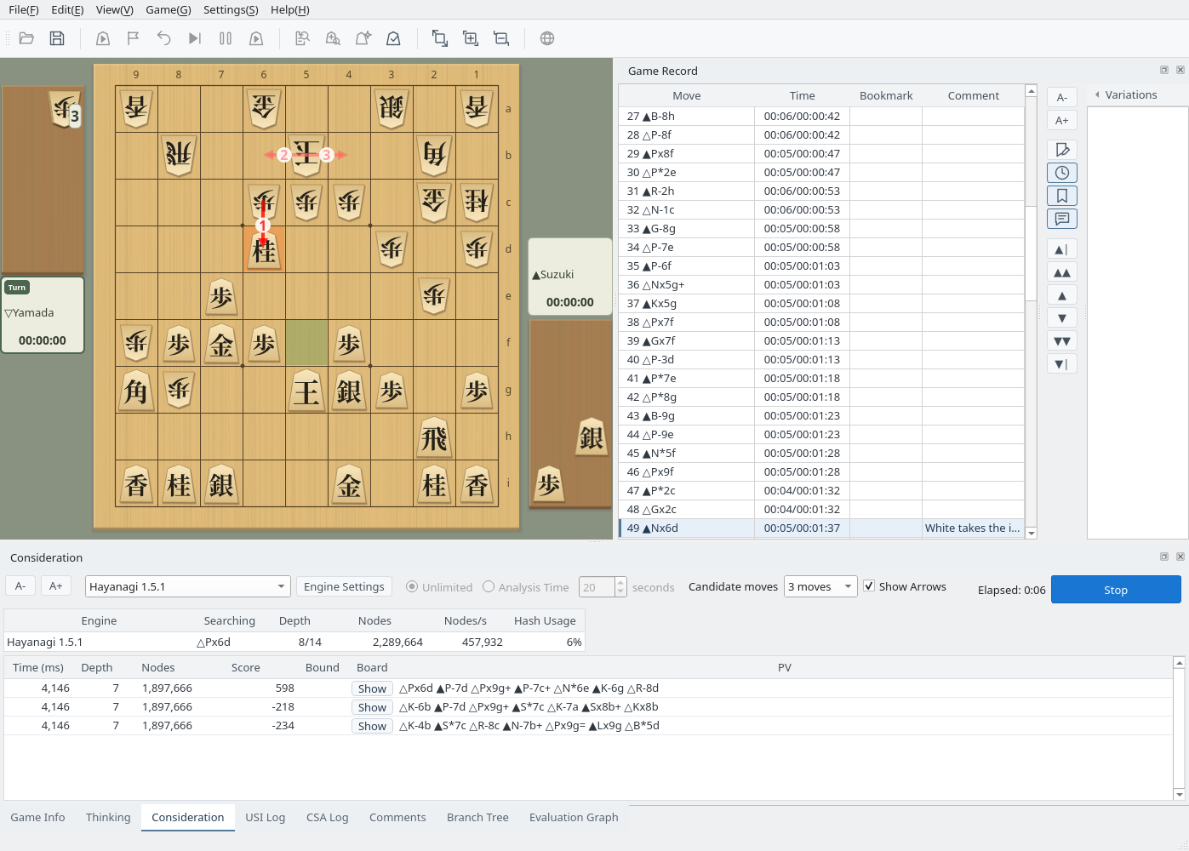Switch to the USI Log tab

click(x=266, y=818)
